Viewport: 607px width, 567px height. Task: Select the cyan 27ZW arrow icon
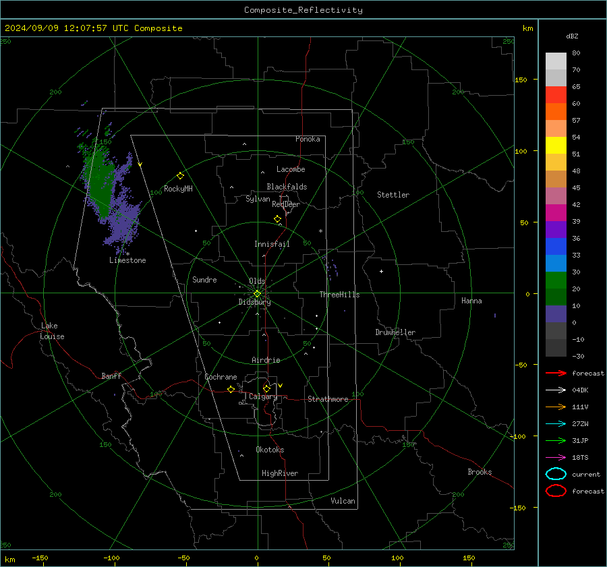point(556,424)
